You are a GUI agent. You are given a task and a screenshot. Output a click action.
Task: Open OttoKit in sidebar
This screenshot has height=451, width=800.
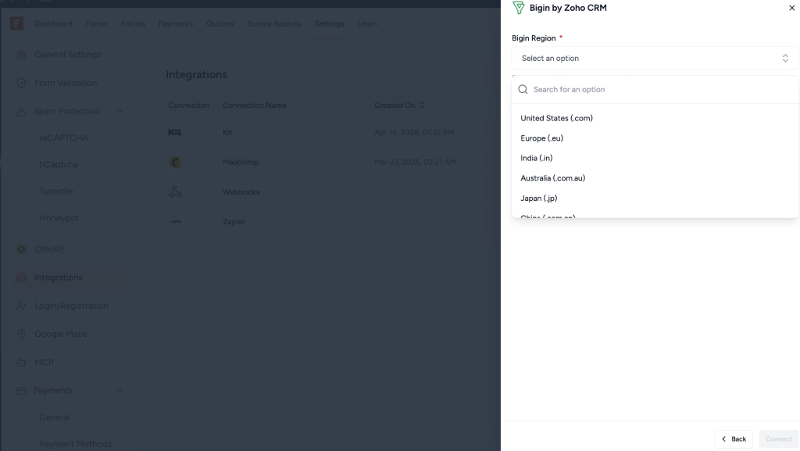pyautogui.click(x=49, y=249)
